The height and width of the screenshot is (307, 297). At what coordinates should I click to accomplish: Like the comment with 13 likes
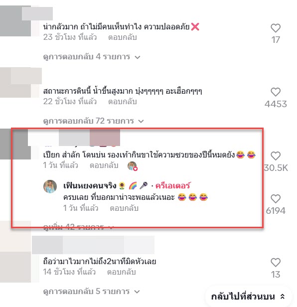click(x=276, y=263)
